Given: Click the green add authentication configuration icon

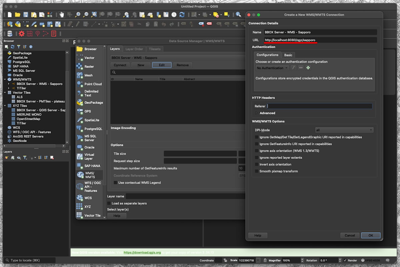Looking at the screenshot, I should click(x=308, y=68).
